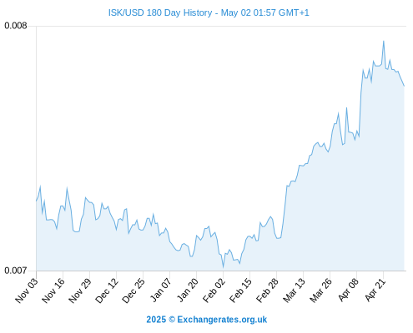
Task: Click the chart title ISK/USD 180 Day History
Action: coord(160,12)
